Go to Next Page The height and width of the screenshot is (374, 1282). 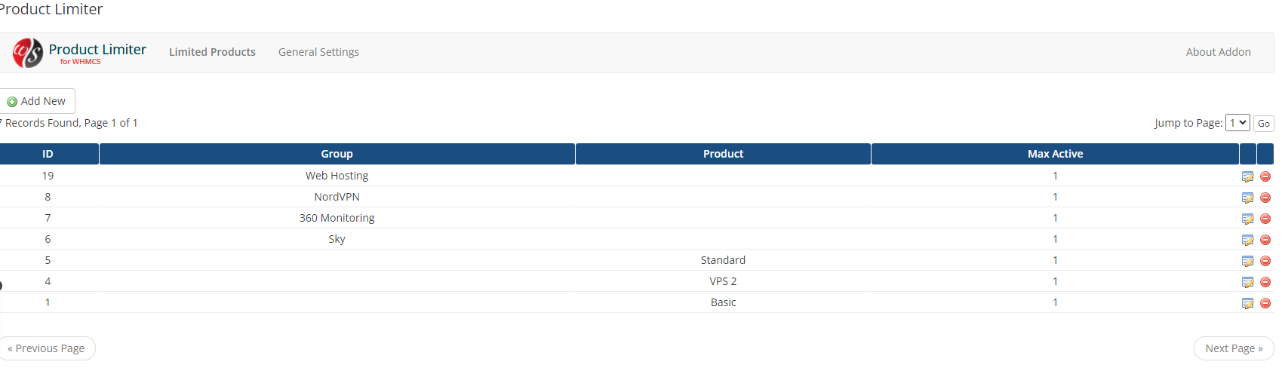coord(1234,348)
